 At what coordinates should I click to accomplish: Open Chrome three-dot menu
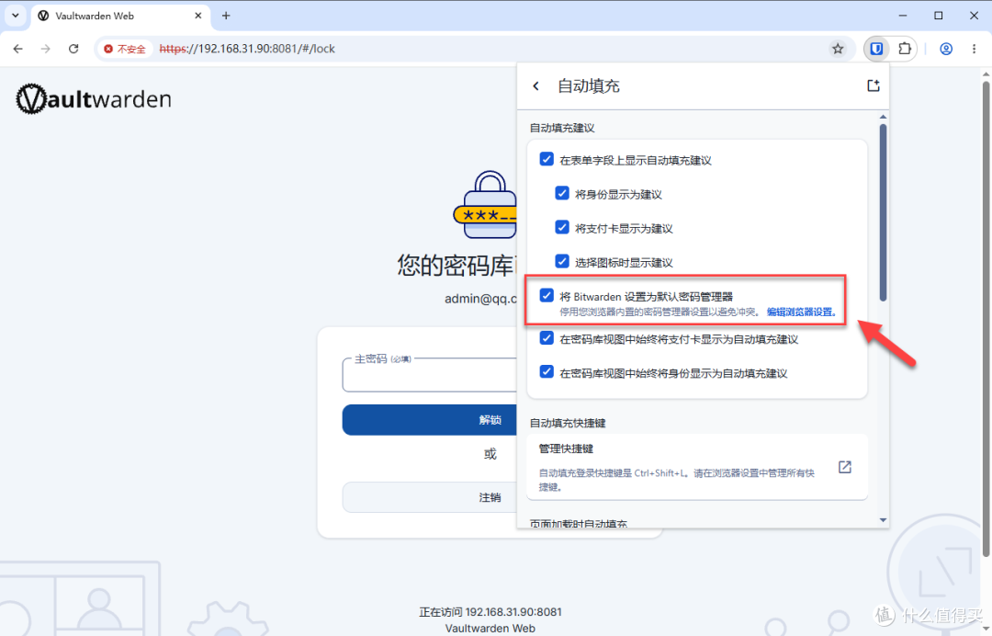(975, 49)
